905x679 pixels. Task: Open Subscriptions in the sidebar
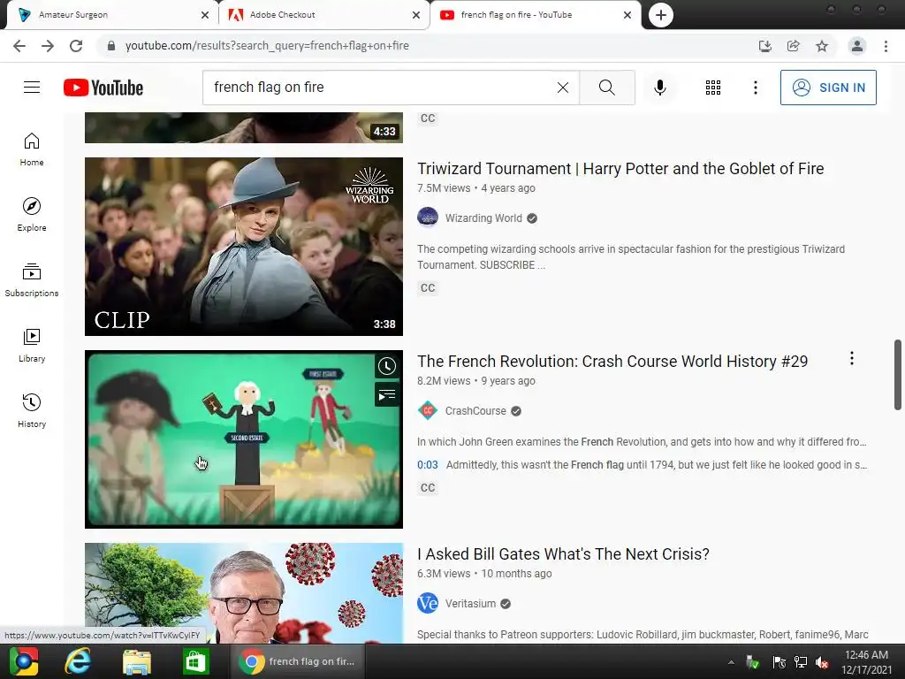tap(32, 280)
